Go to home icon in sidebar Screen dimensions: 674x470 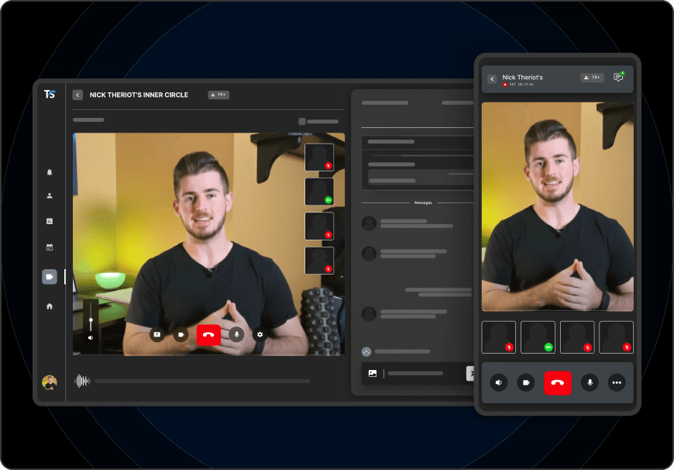click(x=50, y=306)
